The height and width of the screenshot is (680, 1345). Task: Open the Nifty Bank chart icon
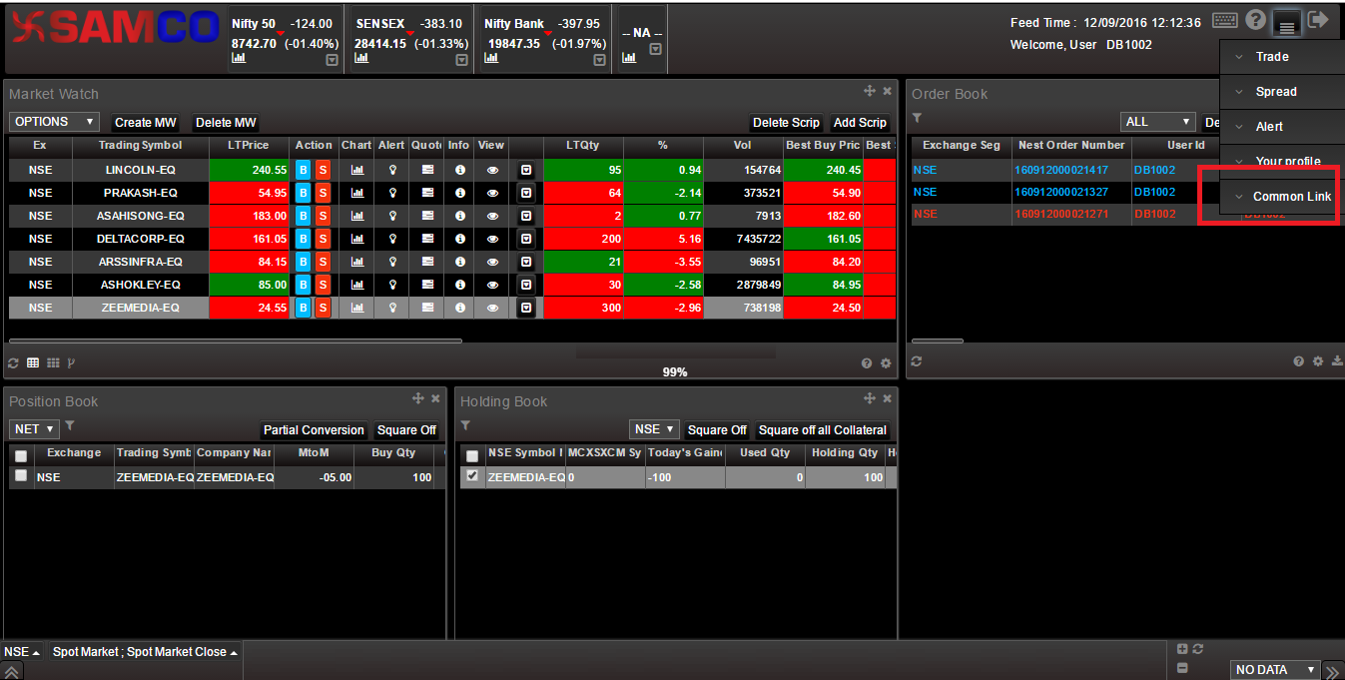491,58
